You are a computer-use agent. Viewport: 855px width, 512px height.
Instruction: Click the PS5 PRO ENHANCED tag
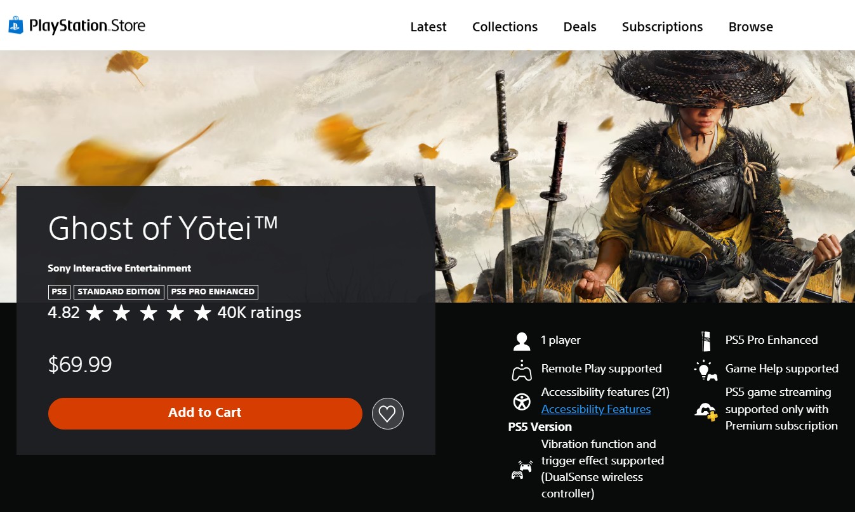tap(213, 292)
